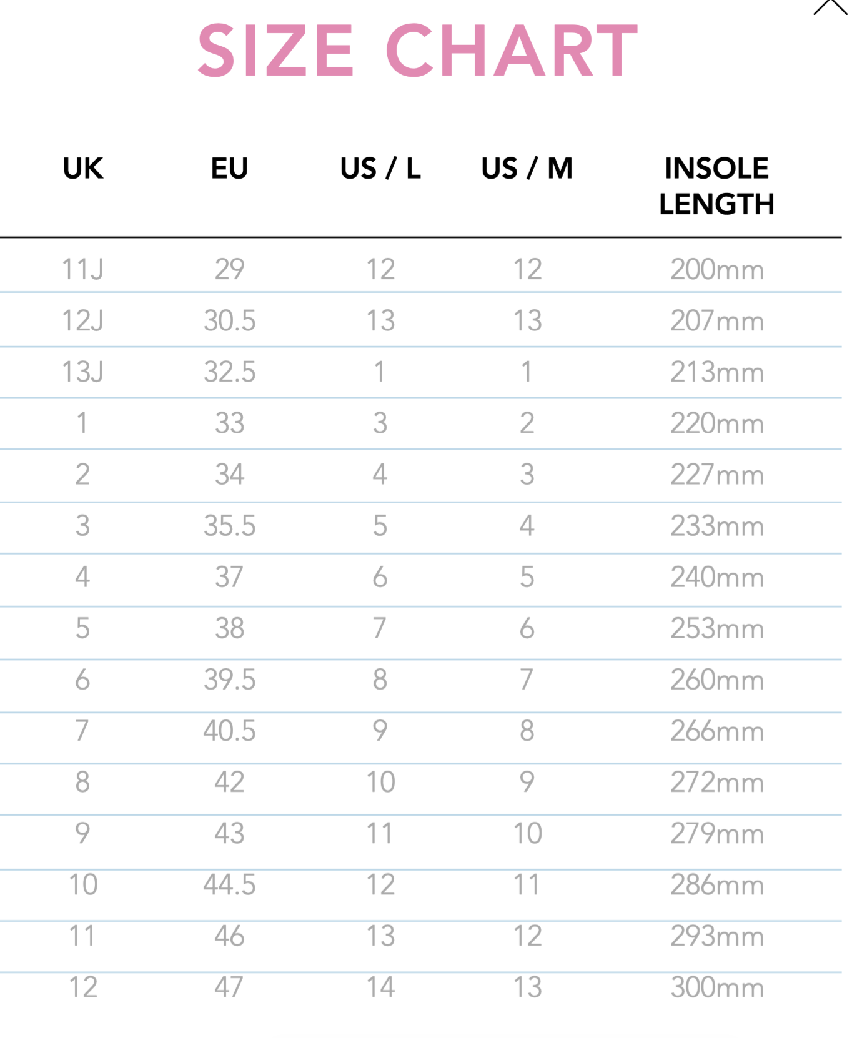
Task: Click the 200mm insole length value
Action: click(x=717, y=270)
